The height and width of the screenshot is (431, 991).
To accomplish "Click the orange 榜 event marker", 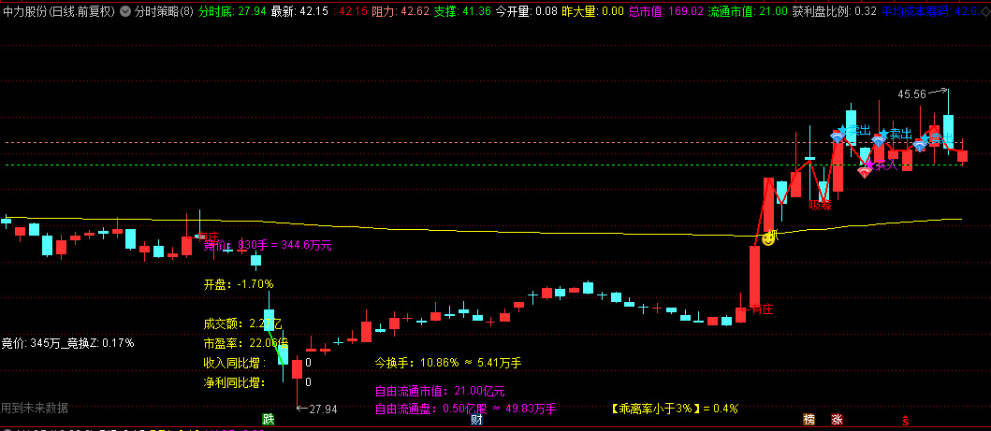I will pyautogui.click(x=809, y=420).
